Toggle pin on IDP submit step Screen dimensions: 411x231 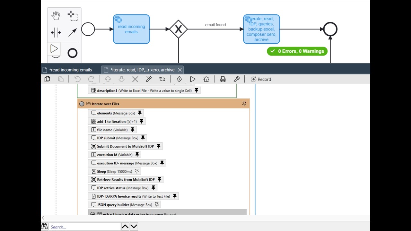(x=143, y=138)
